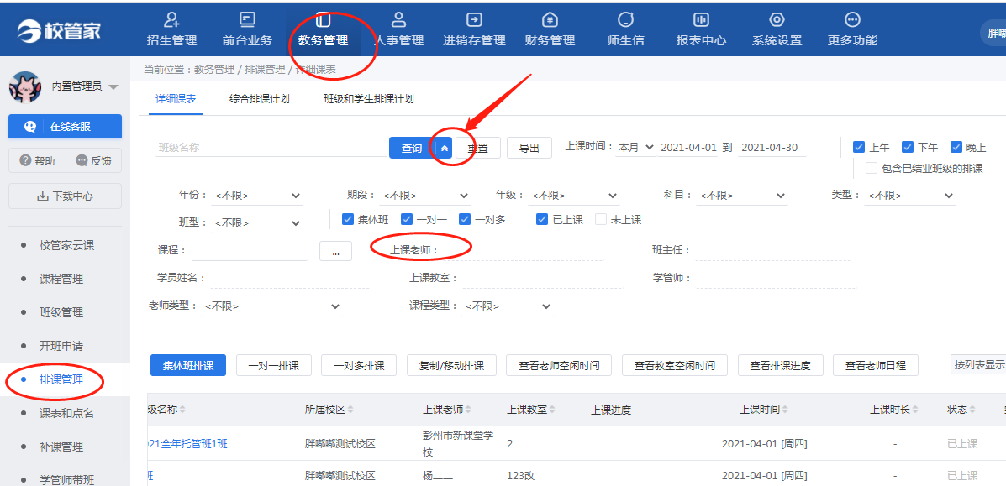Viewport: 1006px width, 486px height.
Task: Open 课表和点名 in sidebar
Action: (66, 413)
